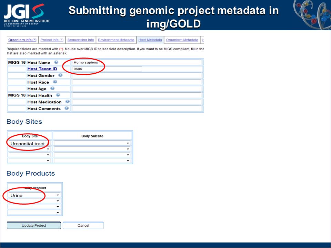Click the Cancel button
The image size is (331, 248).
[x=83, y=225]
